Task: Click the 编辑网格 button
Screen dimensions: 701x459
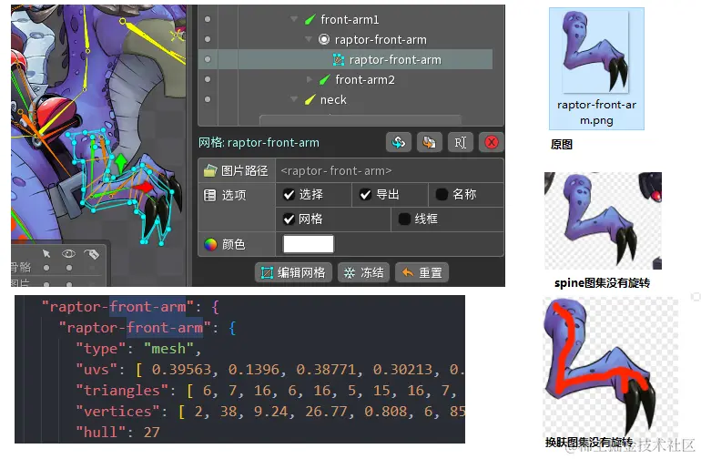Action: (x=294, y=272)
